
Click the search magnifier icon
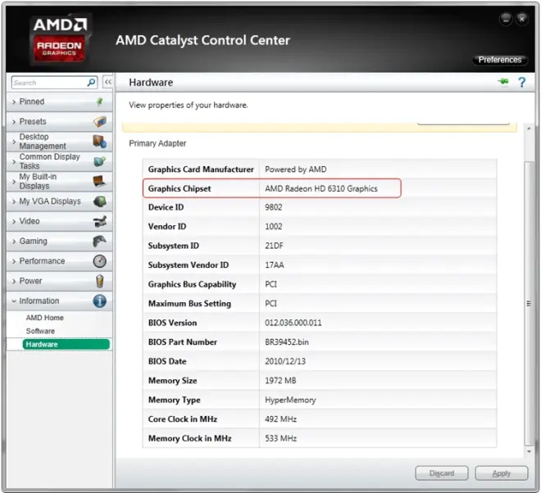tap(91, 83)
